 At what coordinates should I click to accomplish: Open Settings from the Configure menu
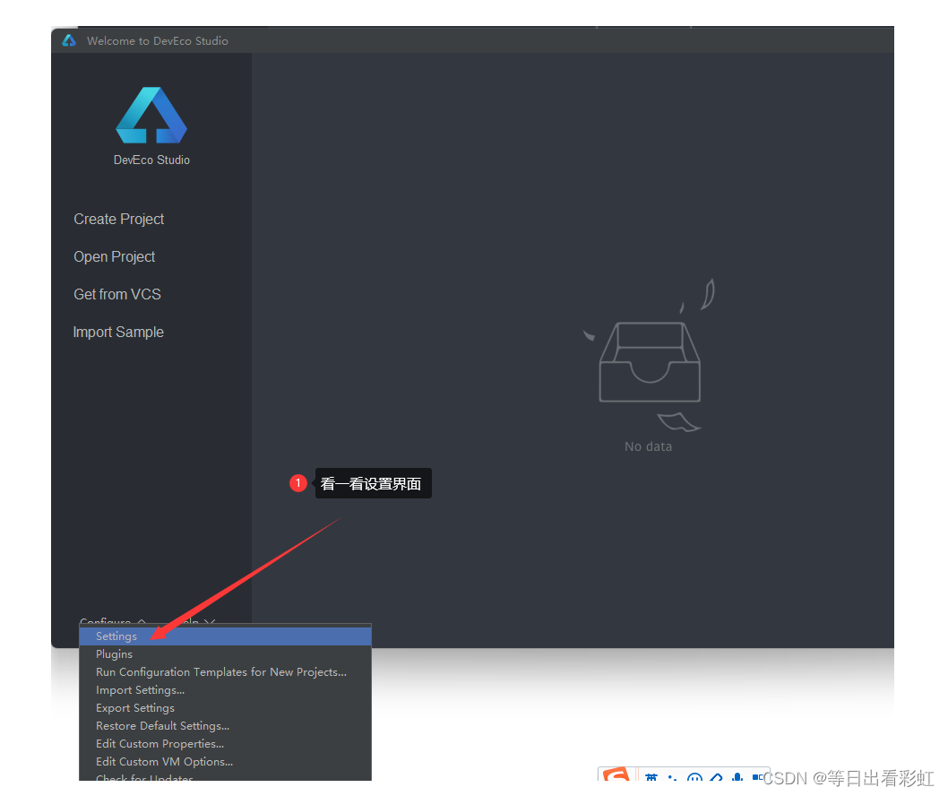coord(225,636)
